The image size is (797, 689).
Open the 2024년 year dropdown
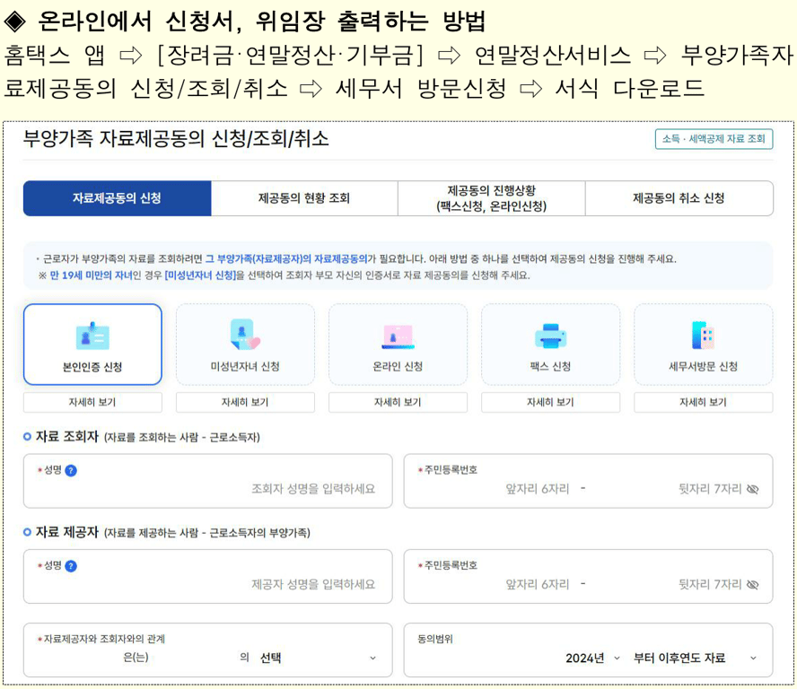[x=592, y=658]
